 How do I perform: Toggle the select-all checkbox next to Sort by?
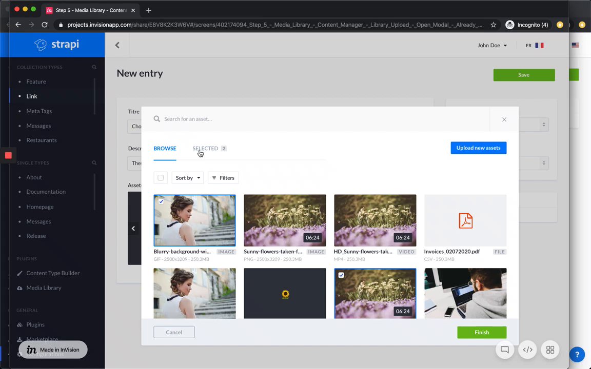tap(161, 178)
